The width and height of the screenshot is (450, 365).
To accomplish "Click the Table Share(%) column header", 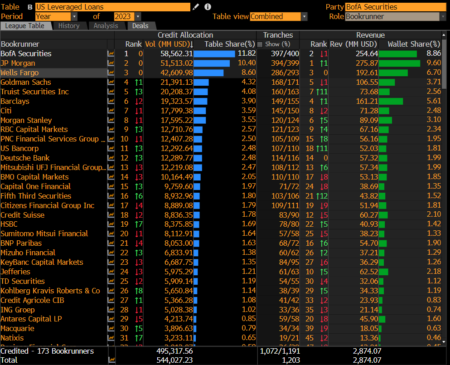I will tap(230, 44).
